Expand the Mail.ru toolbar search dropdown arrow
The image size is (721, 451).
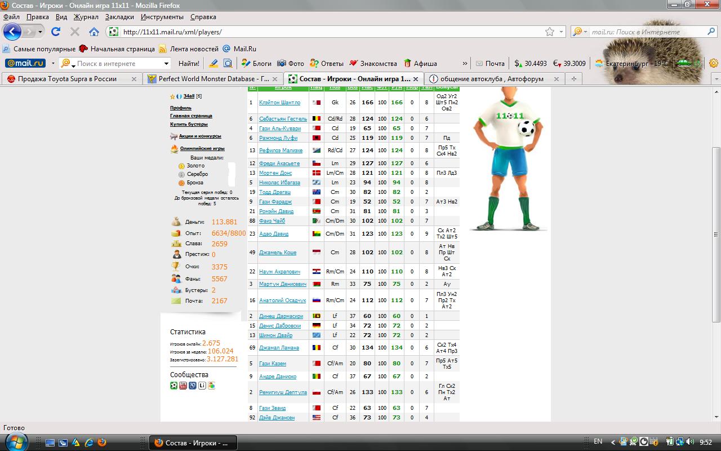click(166, 63)
